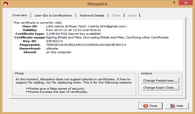
Task: Click the 'Ownertrust:' label
Action: tap(30, 49)
